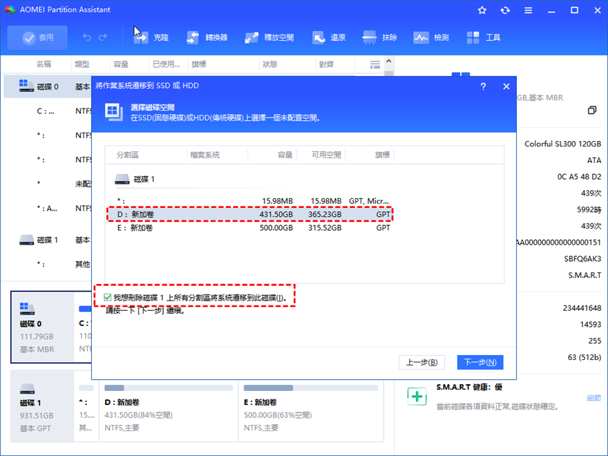Click the refresh icon in title bar
Image resolution: width=608 pixels, height=456 pixels.
click(x=505, y=10)
